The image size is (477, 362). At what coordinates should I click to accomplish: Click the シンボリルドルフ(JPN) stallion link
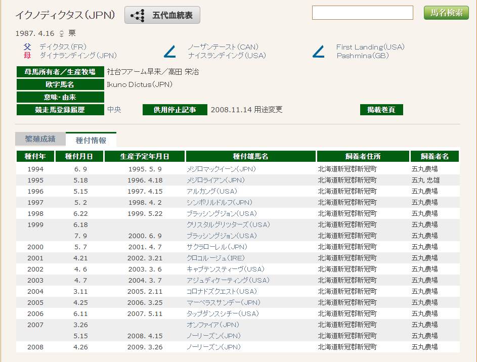point(219,202)
